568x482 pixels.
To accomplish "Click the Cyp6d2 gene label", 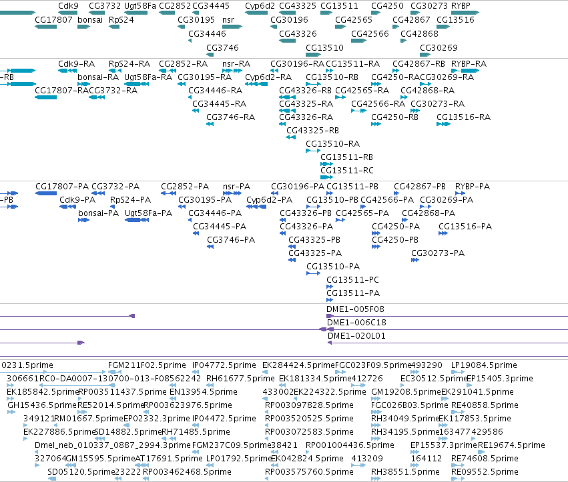I will 260,6.
